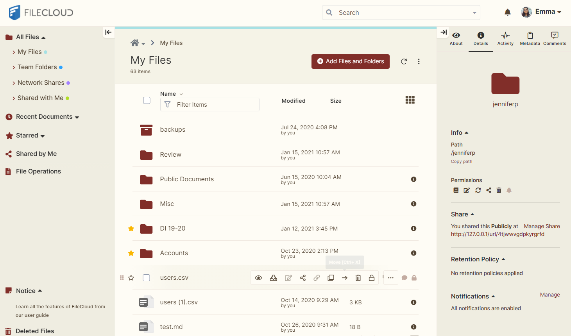This screenshot has height=336, width=571.
Task: Click the Manage Share link
Action: coord(542,226)
